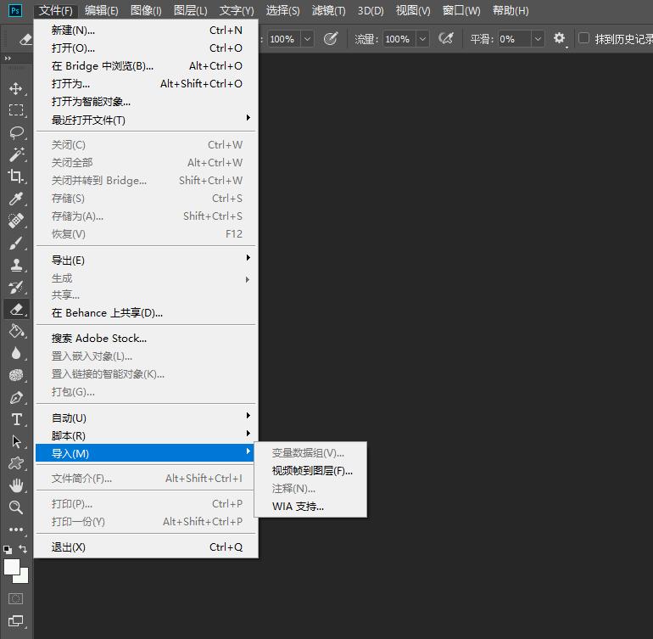Screen dimensions: 653x639
Task: Select the Magic Wand tool
Action: pos(15,154)
